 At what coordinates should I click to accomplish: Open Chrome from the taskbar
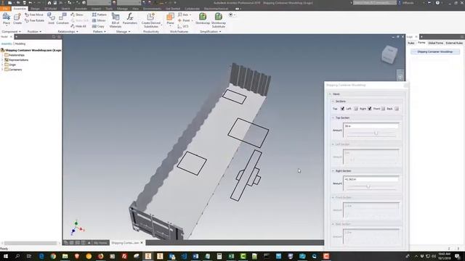(53, 256)
